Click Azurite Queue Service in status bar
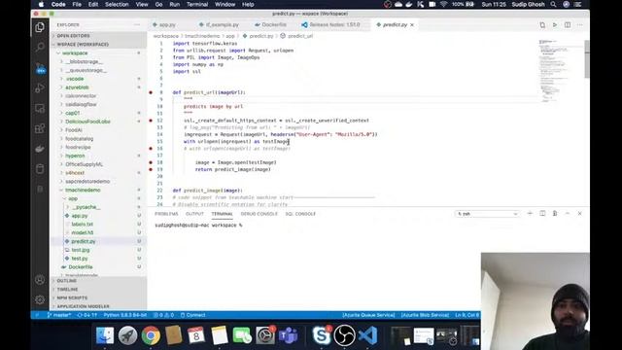The image size is (622, 350). (x=368, y=315)
